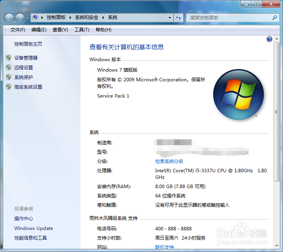Expand the arrow before 控制面板 breadcrumb
The height and width of the screenshot is (252, 283).
(42, 17)
